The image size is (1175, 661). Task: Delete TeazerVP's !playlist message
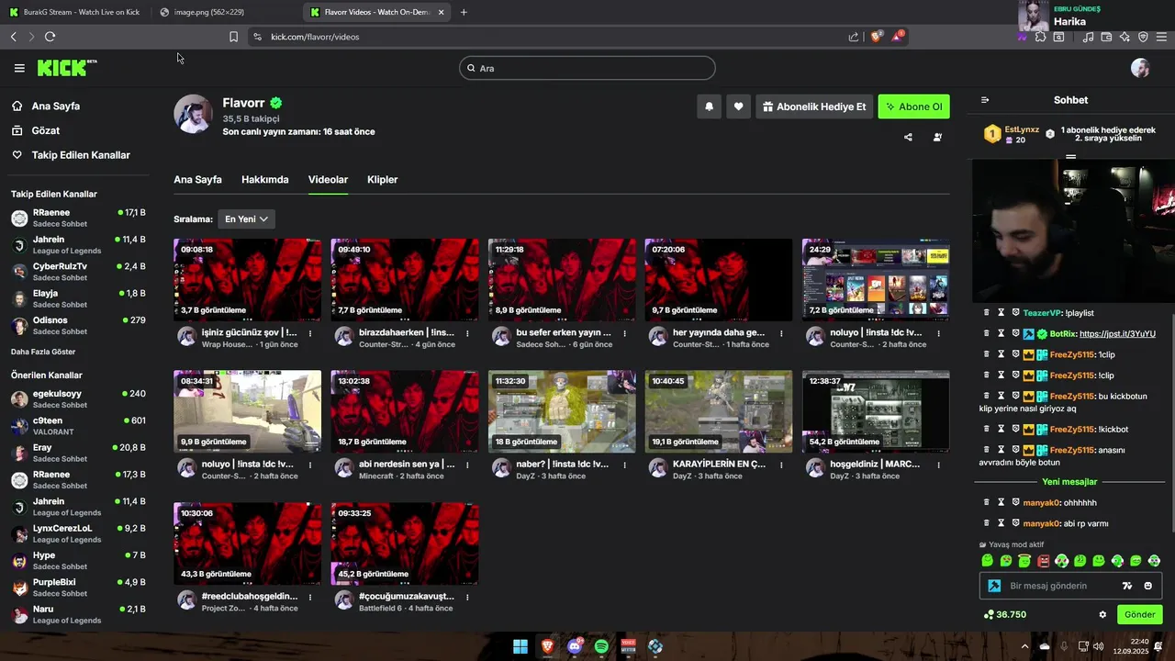987,313
